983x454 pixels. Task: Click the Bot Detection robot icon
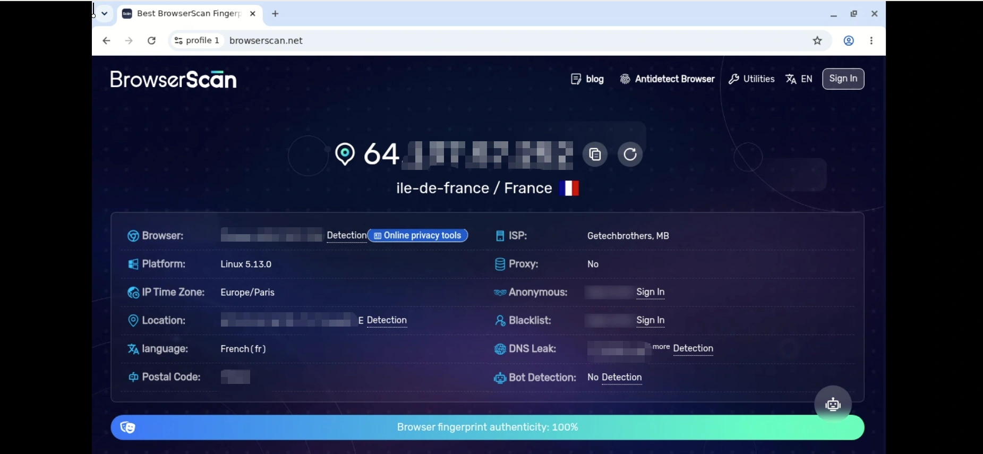500,378
